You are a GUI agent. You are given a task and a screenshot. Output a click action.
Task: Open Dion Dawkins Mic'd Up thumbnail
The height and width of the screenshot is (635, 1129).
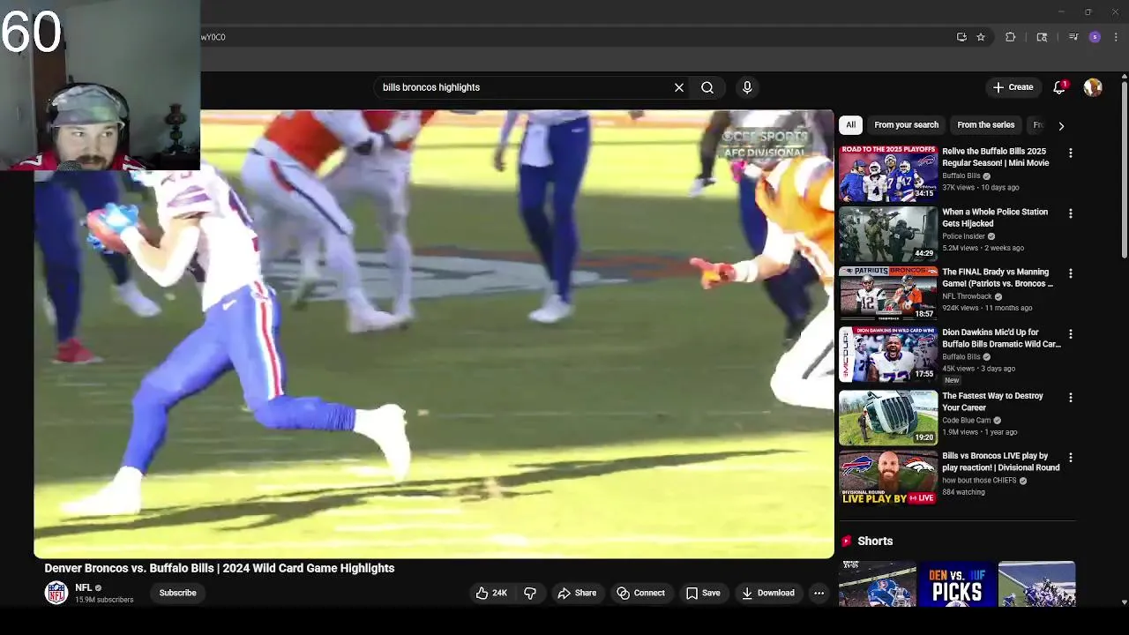tap(888, 355)
